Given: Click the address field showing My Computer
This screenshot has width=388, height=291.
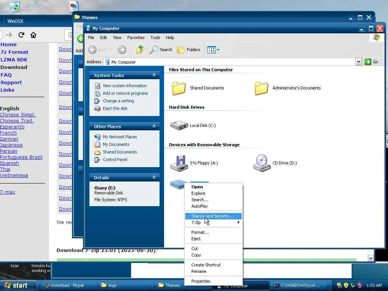Looking at the screenshot, I should [230, 62].
